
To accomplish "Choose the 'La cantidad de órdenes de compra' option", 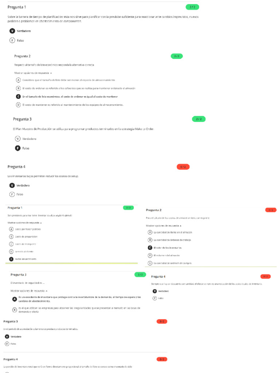I will pyautogui.click(x=150, y=263).
